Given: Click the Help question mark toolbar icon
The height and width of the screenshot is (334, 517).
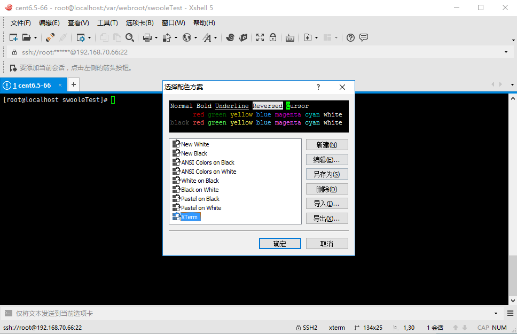Looking at the screenshot, I should (x=350, y=37).
